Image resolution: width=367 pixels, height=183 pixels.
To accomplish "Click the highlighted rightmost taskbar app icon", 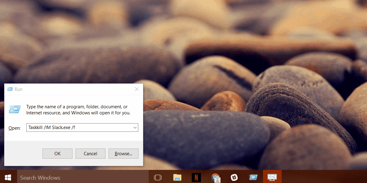I will pyautogui.click(x=272, y=177).
